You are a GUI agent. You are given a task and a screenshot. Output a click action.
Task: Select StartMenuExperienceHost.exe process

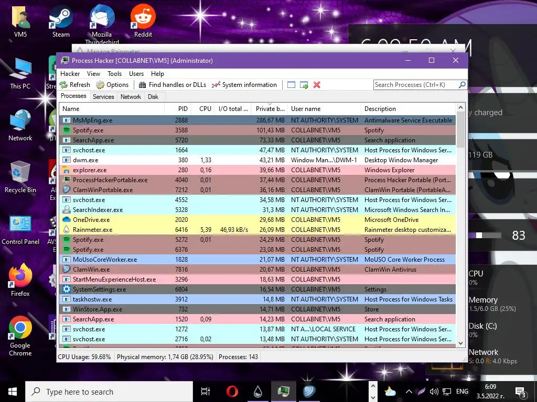(x=257, y=280)
